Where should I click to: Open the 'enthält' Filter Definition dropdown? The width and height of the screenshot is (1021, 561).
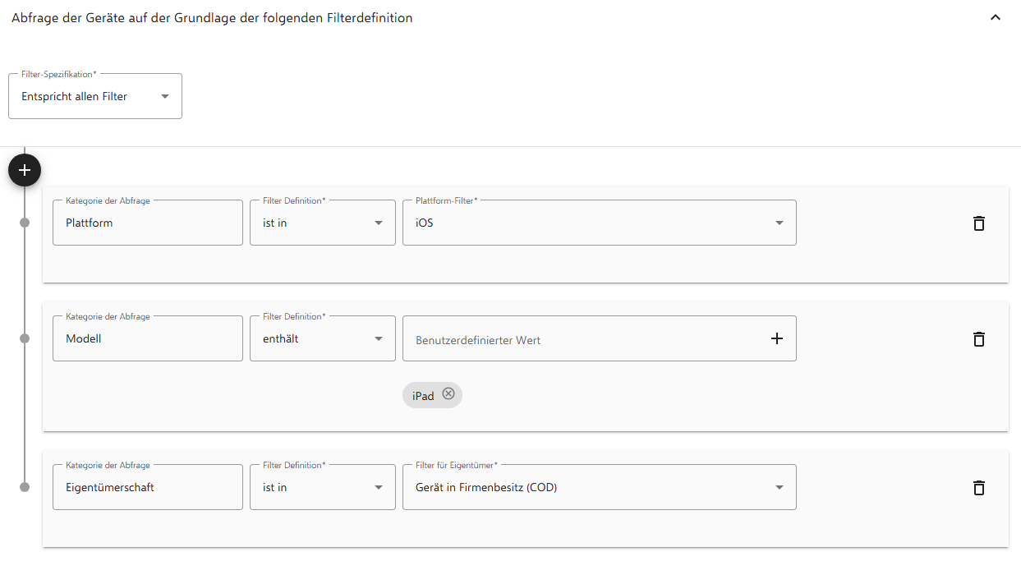tap(322, 338)
